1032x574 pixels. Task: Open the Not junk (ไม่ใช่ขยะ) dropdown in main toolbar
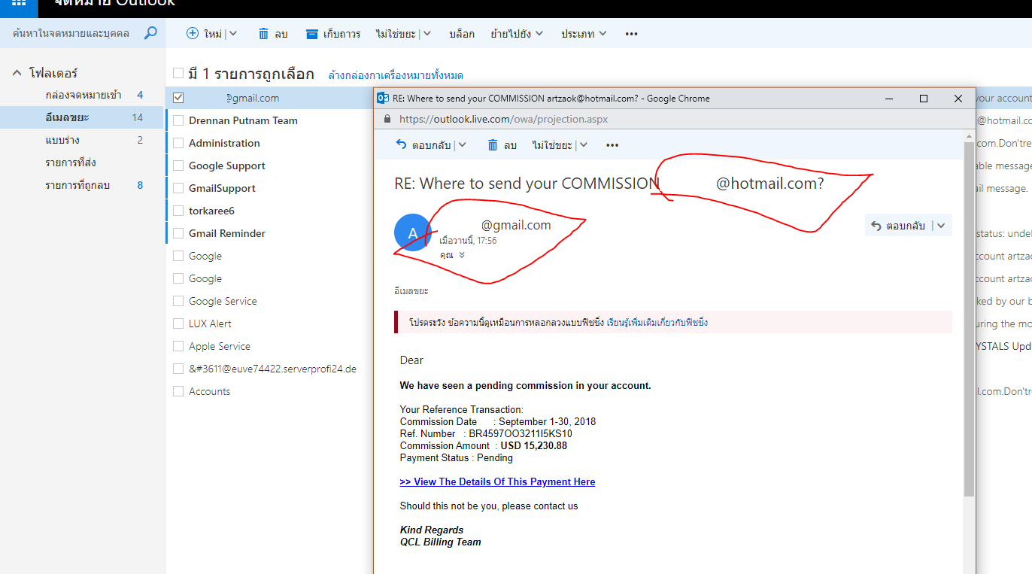point(427,34)
